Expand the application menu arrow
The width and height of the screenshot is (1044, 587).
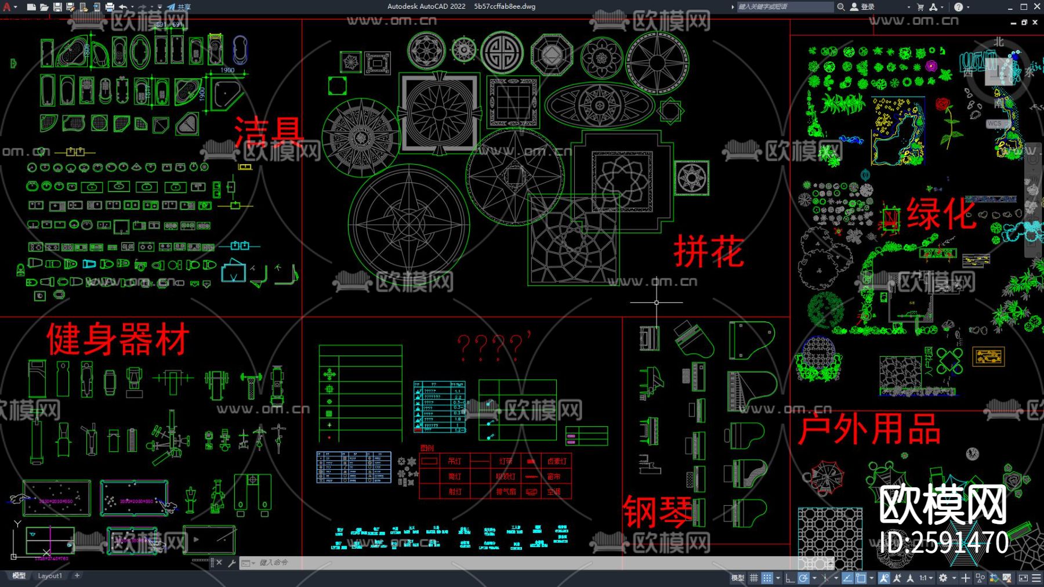(15, 7)
